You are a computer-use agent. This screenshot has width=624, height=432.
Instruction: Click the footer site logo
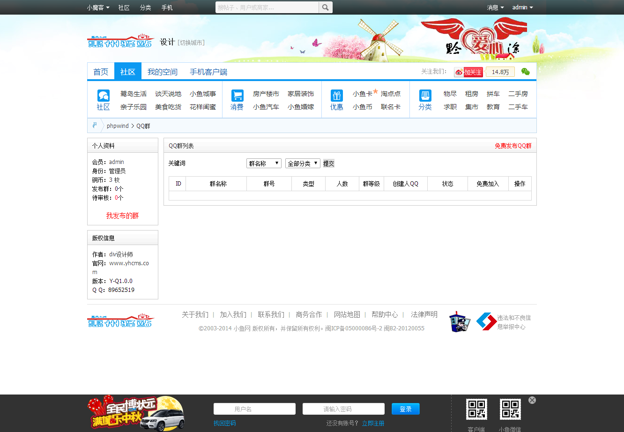pos(121,321)
